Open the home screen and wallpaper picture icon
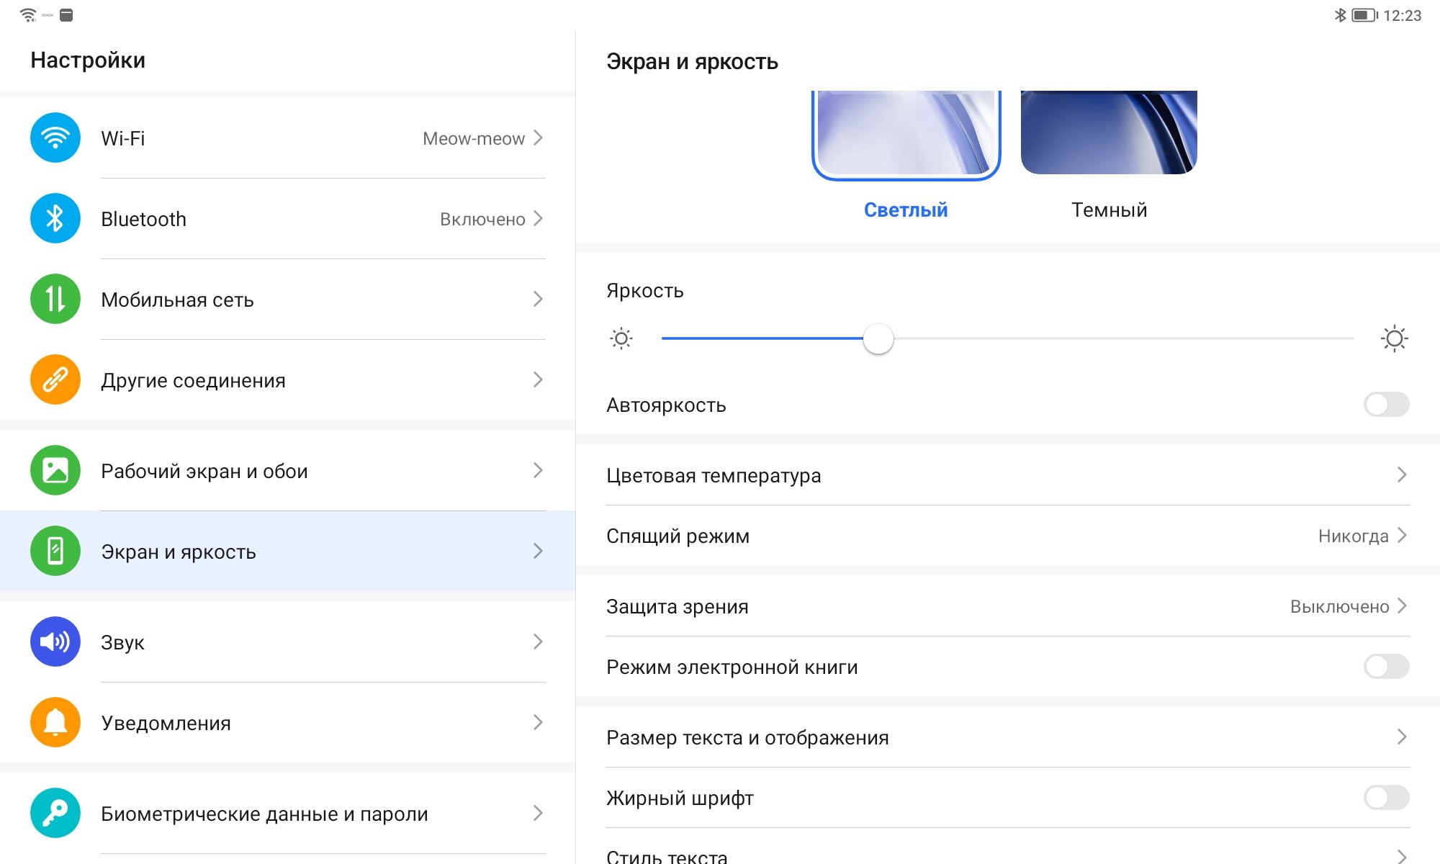 (x=55, y=470)
